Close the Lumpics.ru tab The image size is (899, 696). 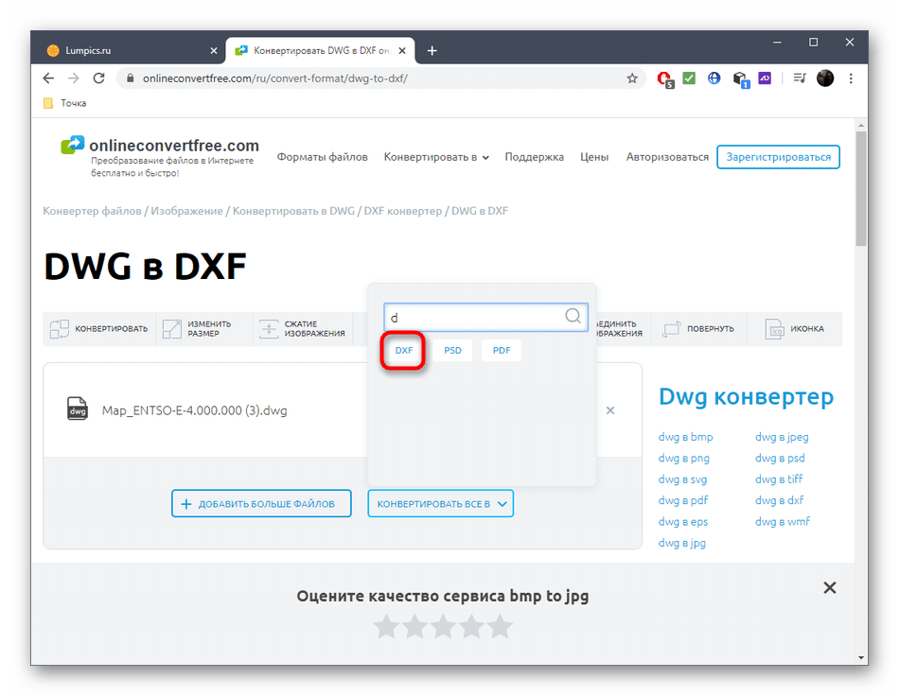(x=214, y=50)
